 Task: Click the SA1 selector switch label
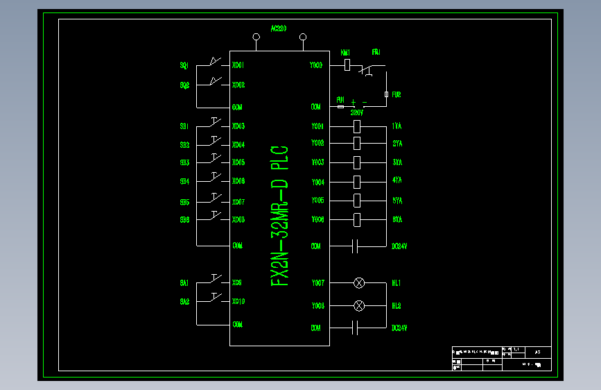point(184,283)
